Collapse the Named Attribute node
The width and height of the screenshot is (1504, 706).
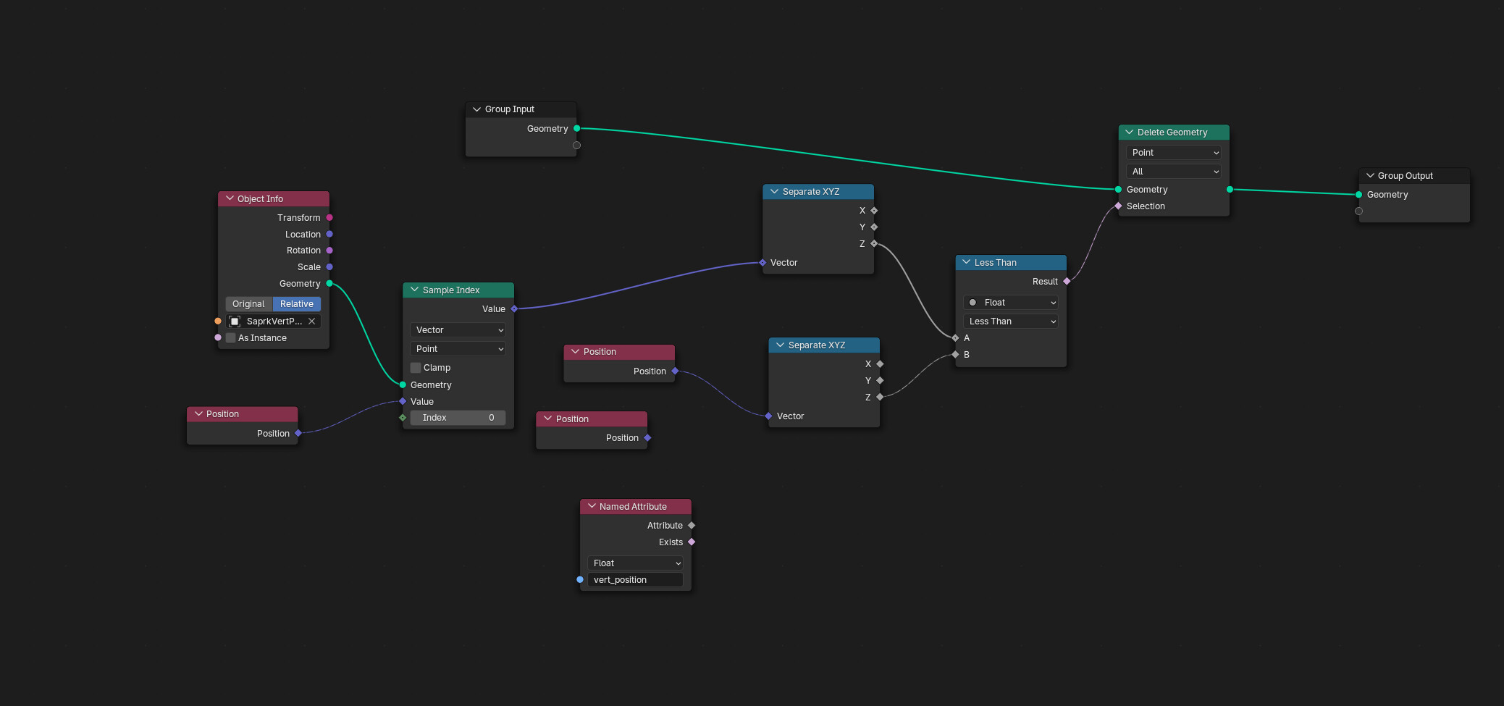point(592,507)
